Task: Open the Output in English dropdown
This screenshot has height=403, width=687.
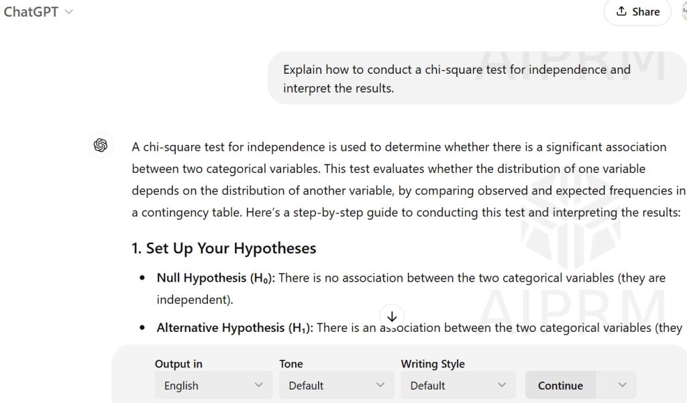Action: pyautogui.click(x=213, y=386)
